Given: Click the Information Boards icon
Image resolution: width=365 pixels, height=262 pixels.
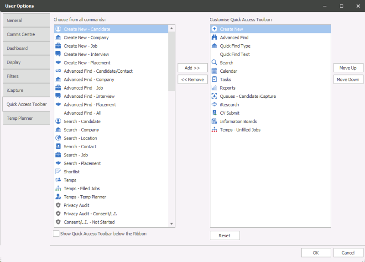Looking at the screenshot, I should [x=214, y=121].
